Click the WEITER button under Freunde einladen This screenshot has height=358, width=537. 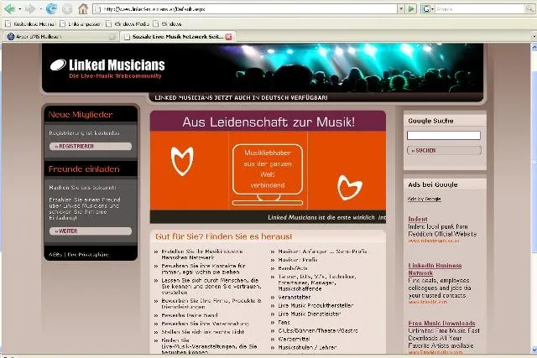pos(91,231)
